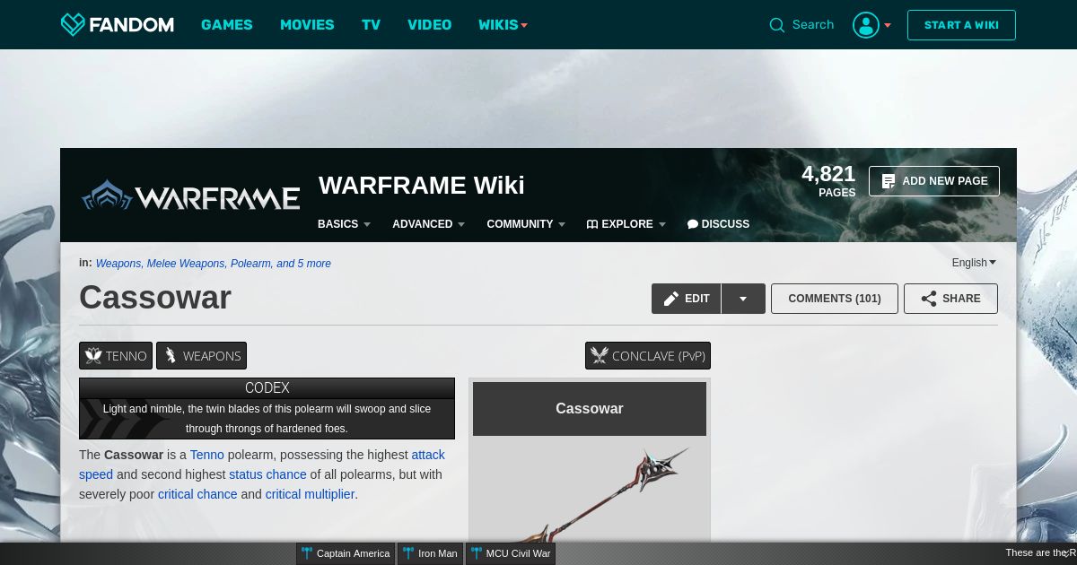
Task: Click the Weapons category button
Action: [x=201, y=356]
